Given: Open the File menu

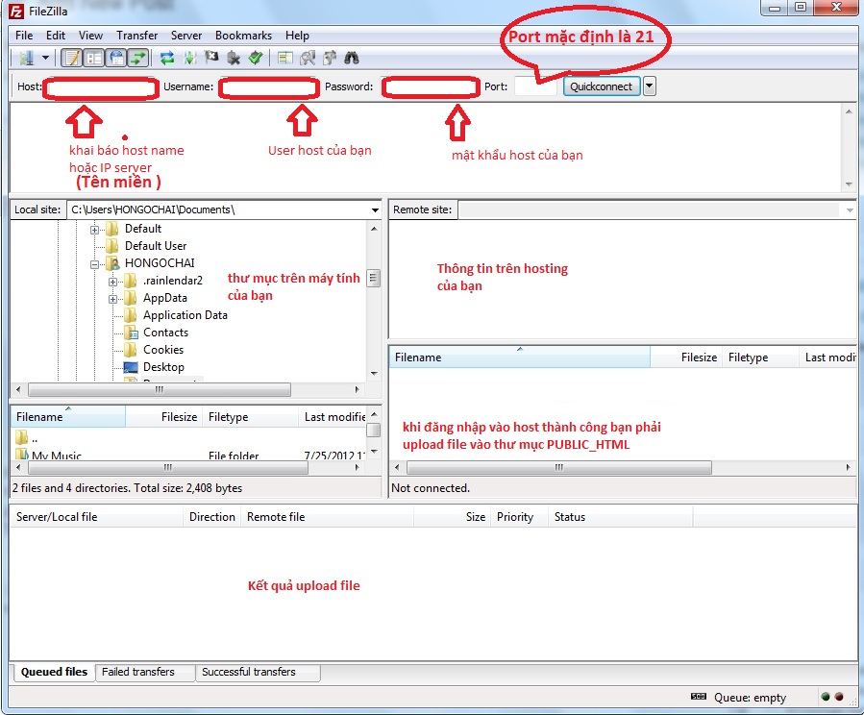Looking at the screenshot, I should [x=24, y=36].
